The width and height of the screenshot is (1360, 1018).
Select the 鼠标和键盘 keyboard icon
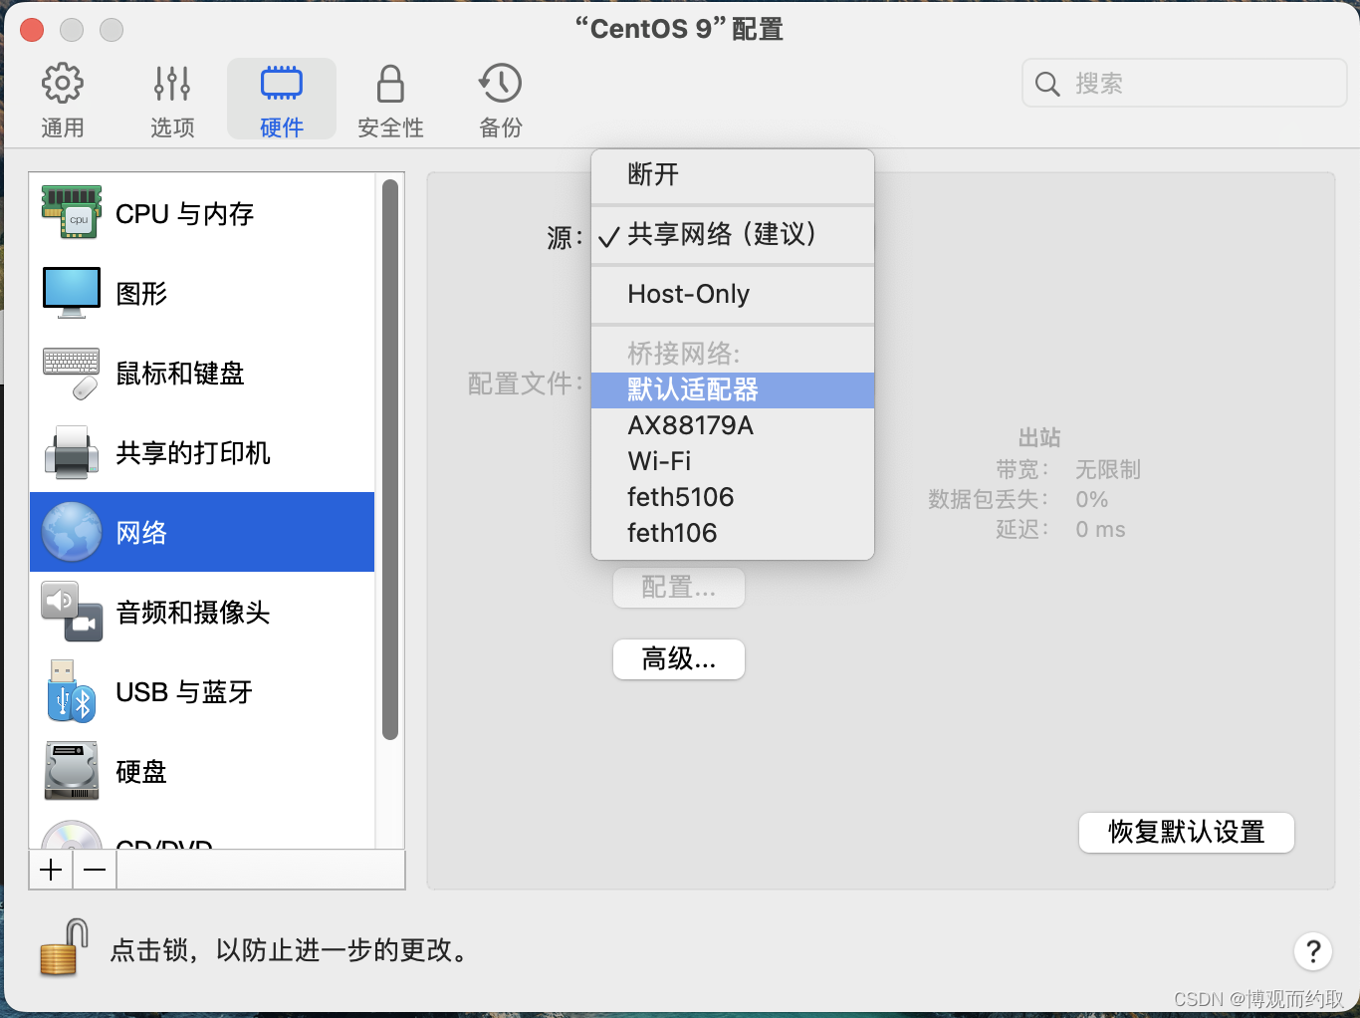coord(72,373)
